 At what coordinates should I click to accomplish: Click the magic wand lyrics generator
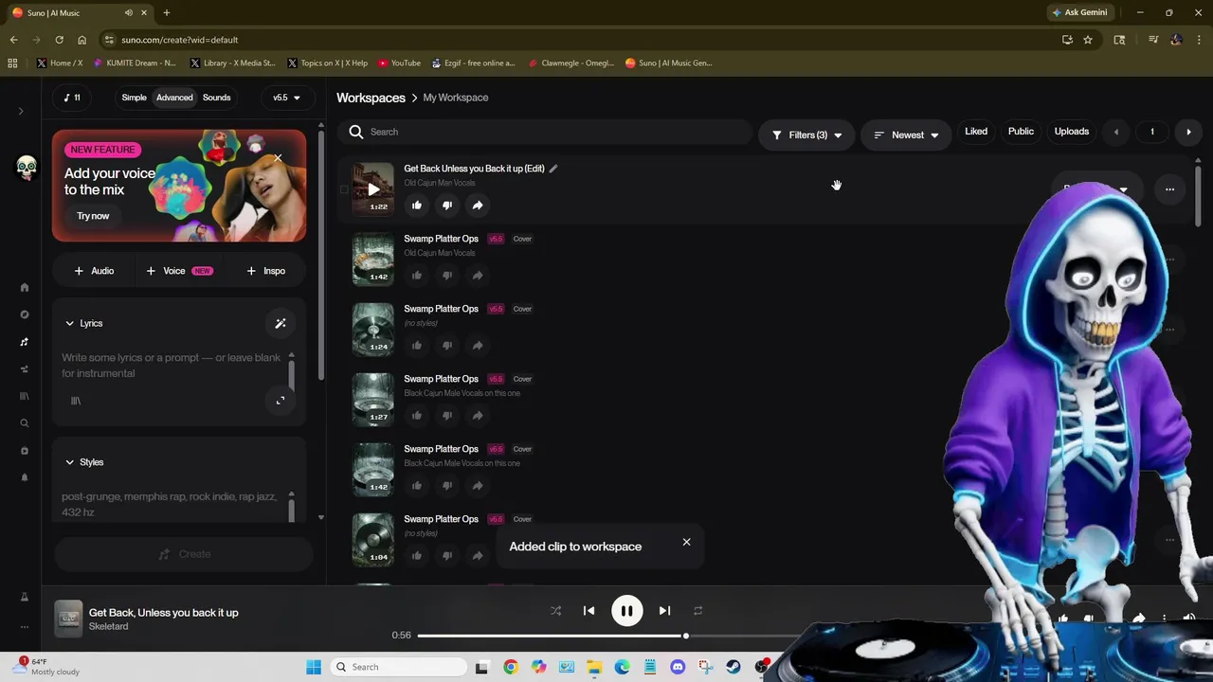(x=281, y=323)
